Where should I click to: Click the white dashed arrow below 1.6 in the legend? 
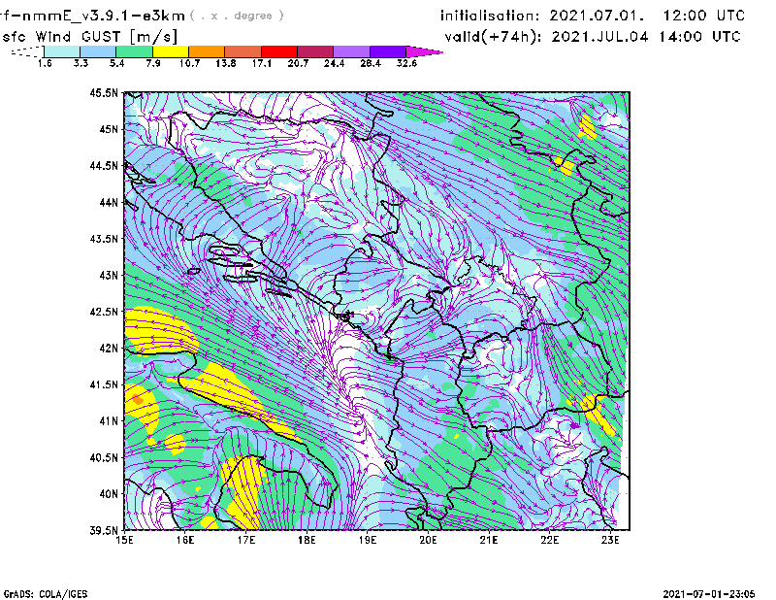(x=27, y=51)
